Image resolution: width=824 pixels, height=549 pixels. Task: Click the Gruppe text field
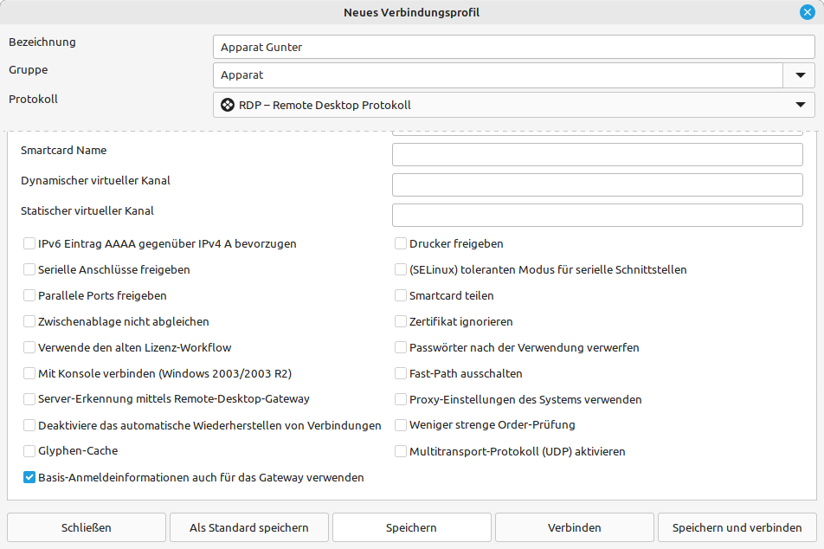(x=498, y=75)
